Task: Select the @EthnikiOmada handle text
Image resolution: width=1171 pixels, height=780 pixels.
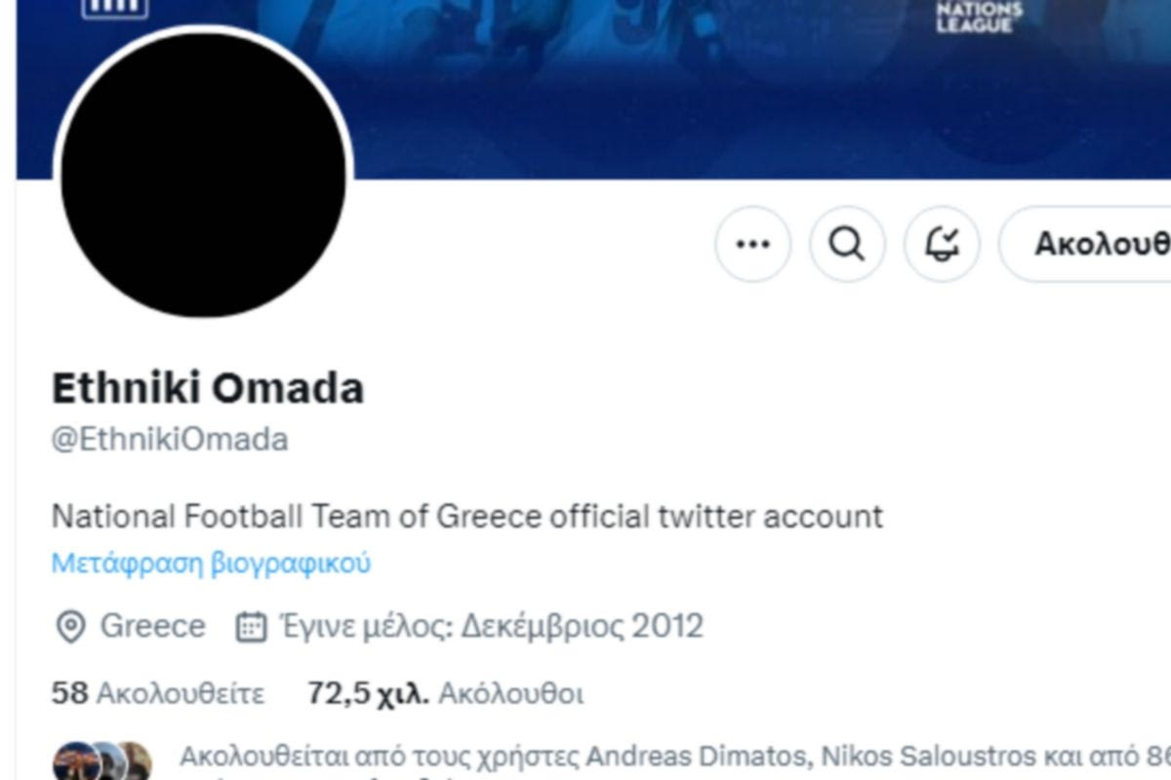Action: (170, 440)
